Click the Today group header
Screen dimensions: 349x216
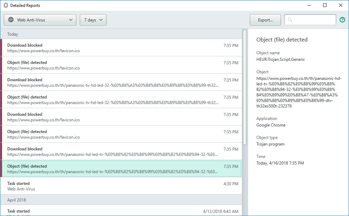(x=122, y=34)
